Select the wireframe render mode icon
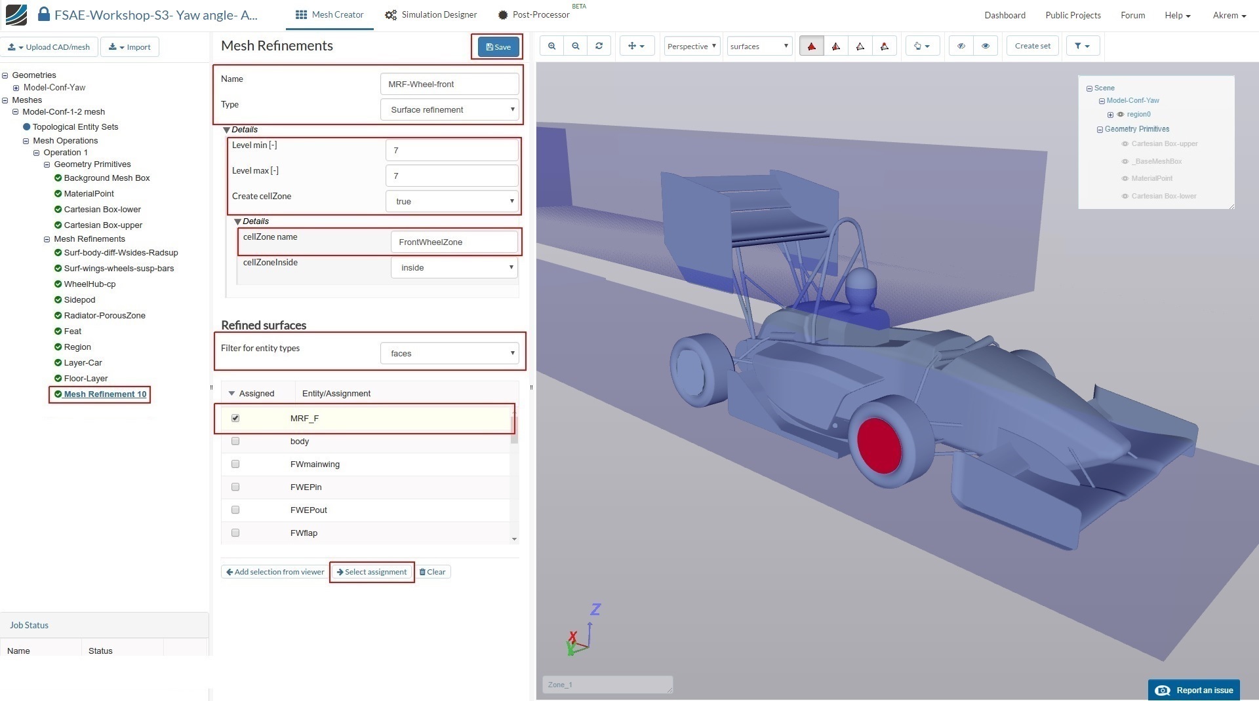This screenshot has width=1259, height=701. 860,46
